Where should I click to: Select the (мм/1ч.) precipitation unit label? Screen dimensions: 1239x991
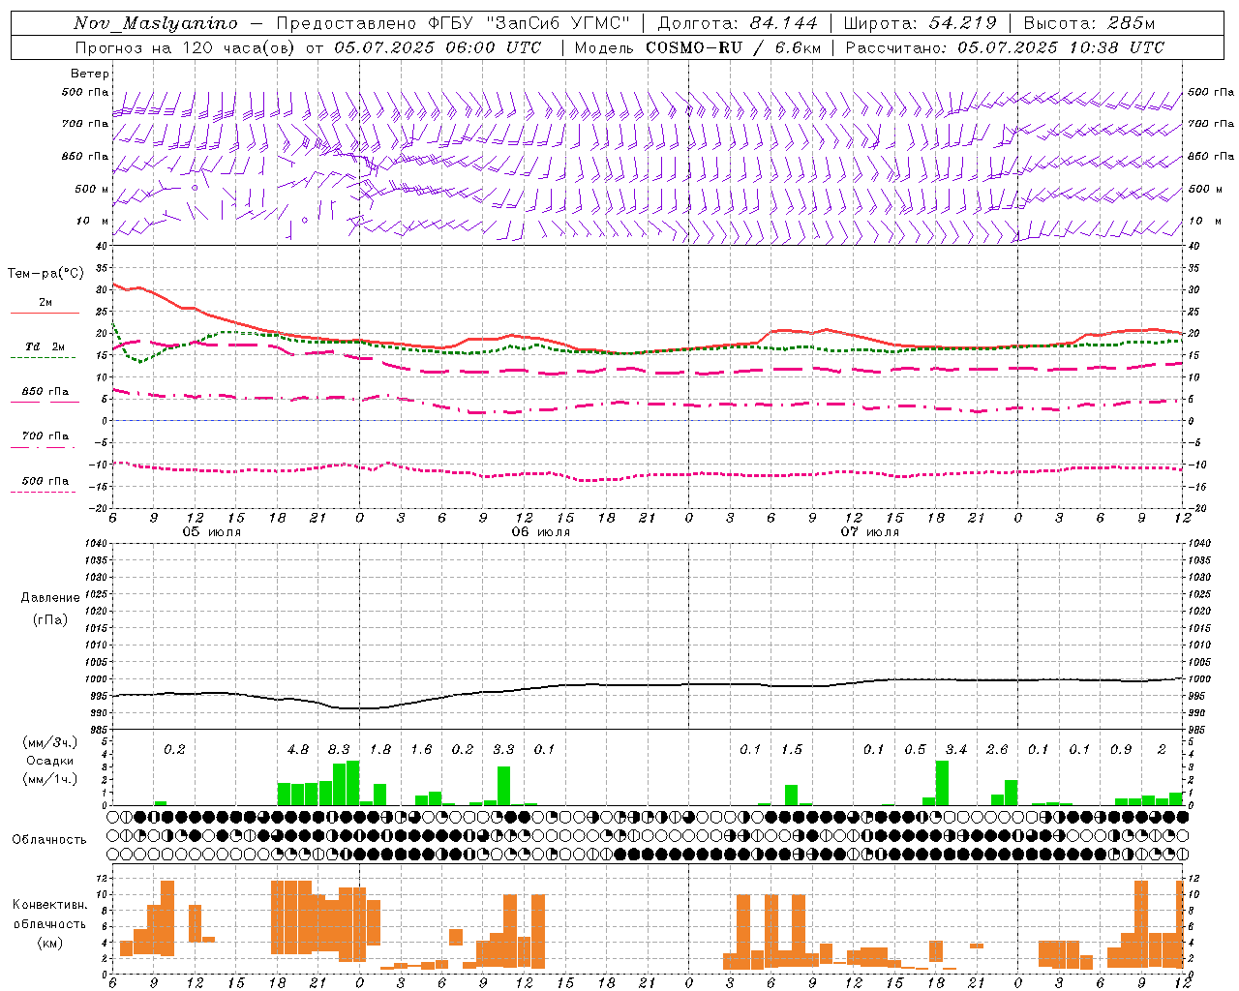coord(50,779)
